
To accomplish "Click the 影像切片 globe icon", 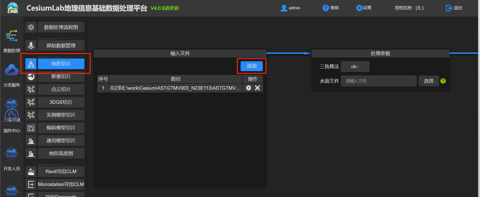I will pyautogui.click(x=31, y=76).
